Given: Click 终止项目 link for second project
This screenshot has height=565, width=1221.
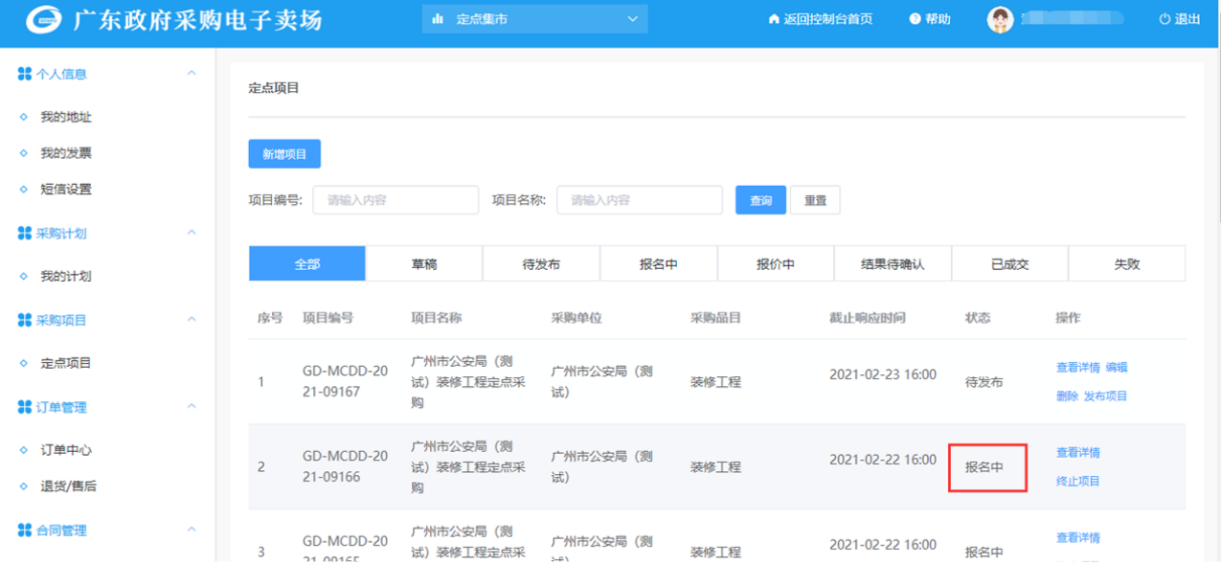Looking at the screenshot, I should pos(1077,482).
